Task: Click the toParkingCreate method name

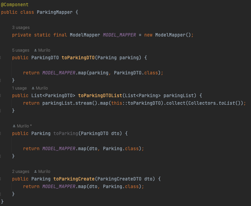Action: pos(74,179)
